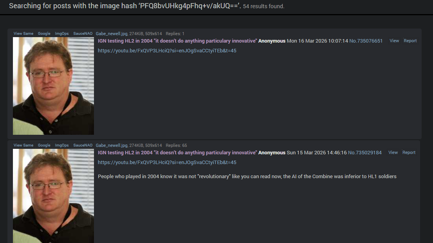Viewport: 433px width, 243px height.
Task: Open Gabe_newell.jpg link of post No.735076651
Action: point(112,34)
